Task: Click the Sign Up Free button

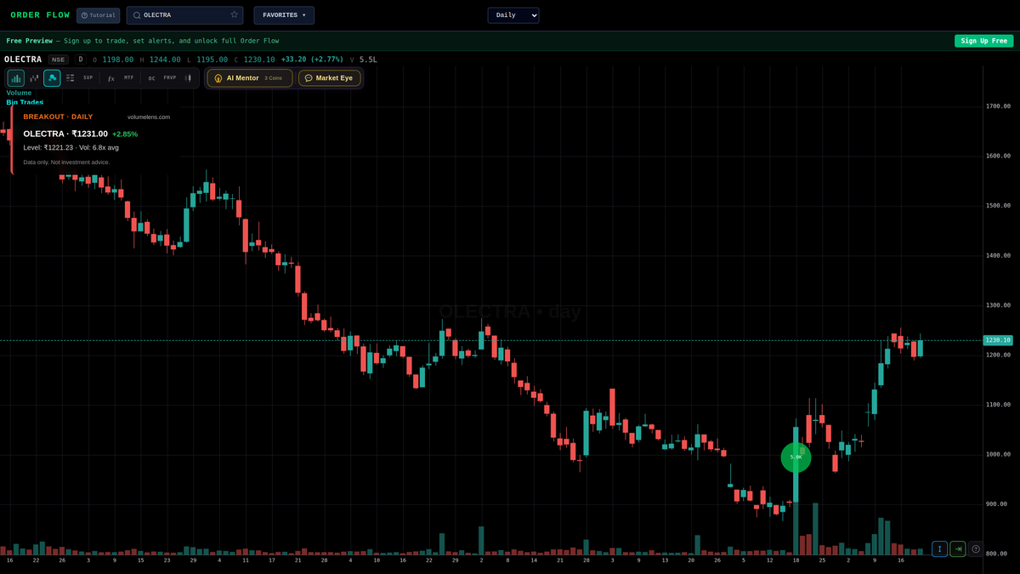Action: coord(983,40)
